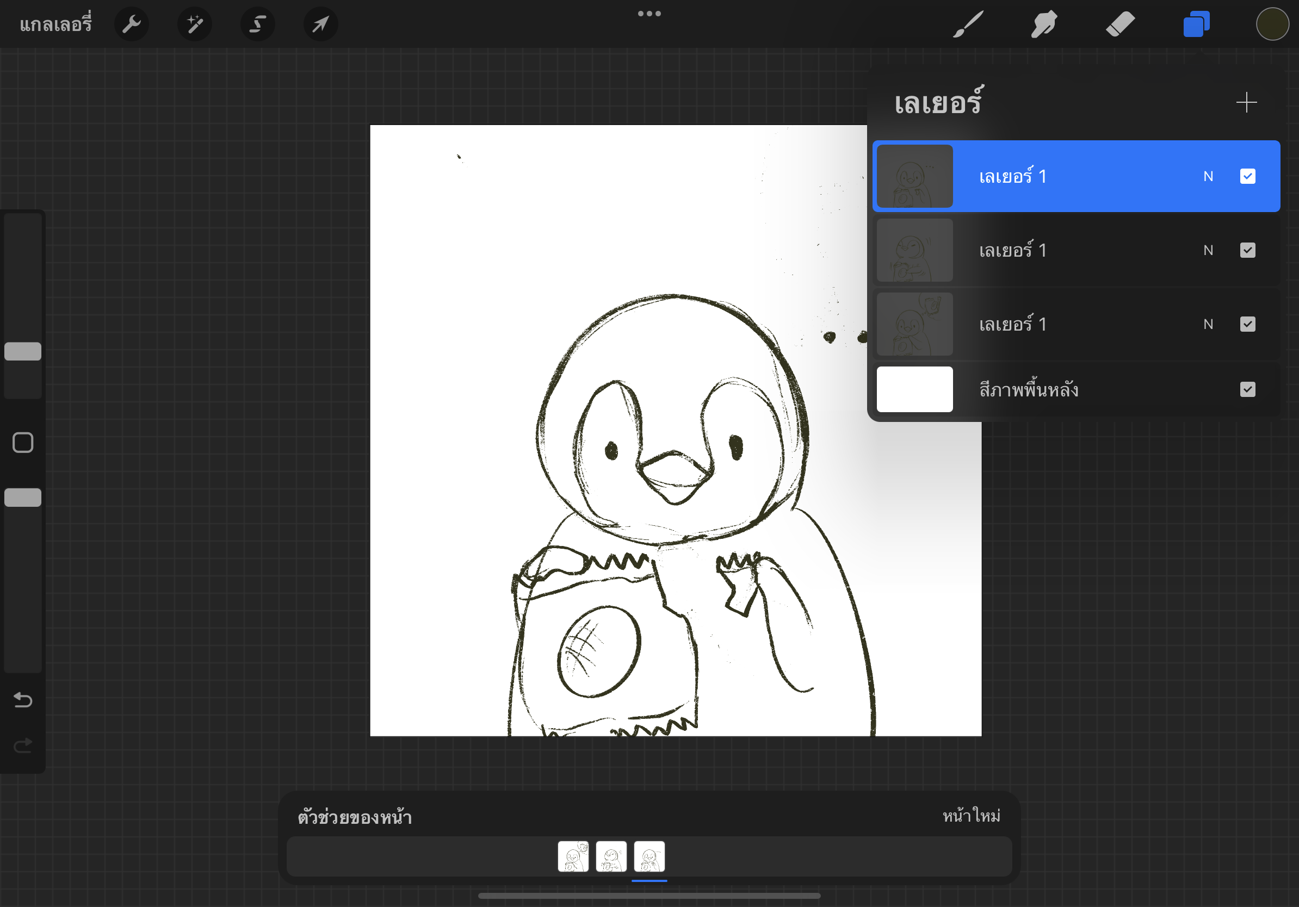
Task: Add a new layer with plus icon
Action: tap(1246, 102)
